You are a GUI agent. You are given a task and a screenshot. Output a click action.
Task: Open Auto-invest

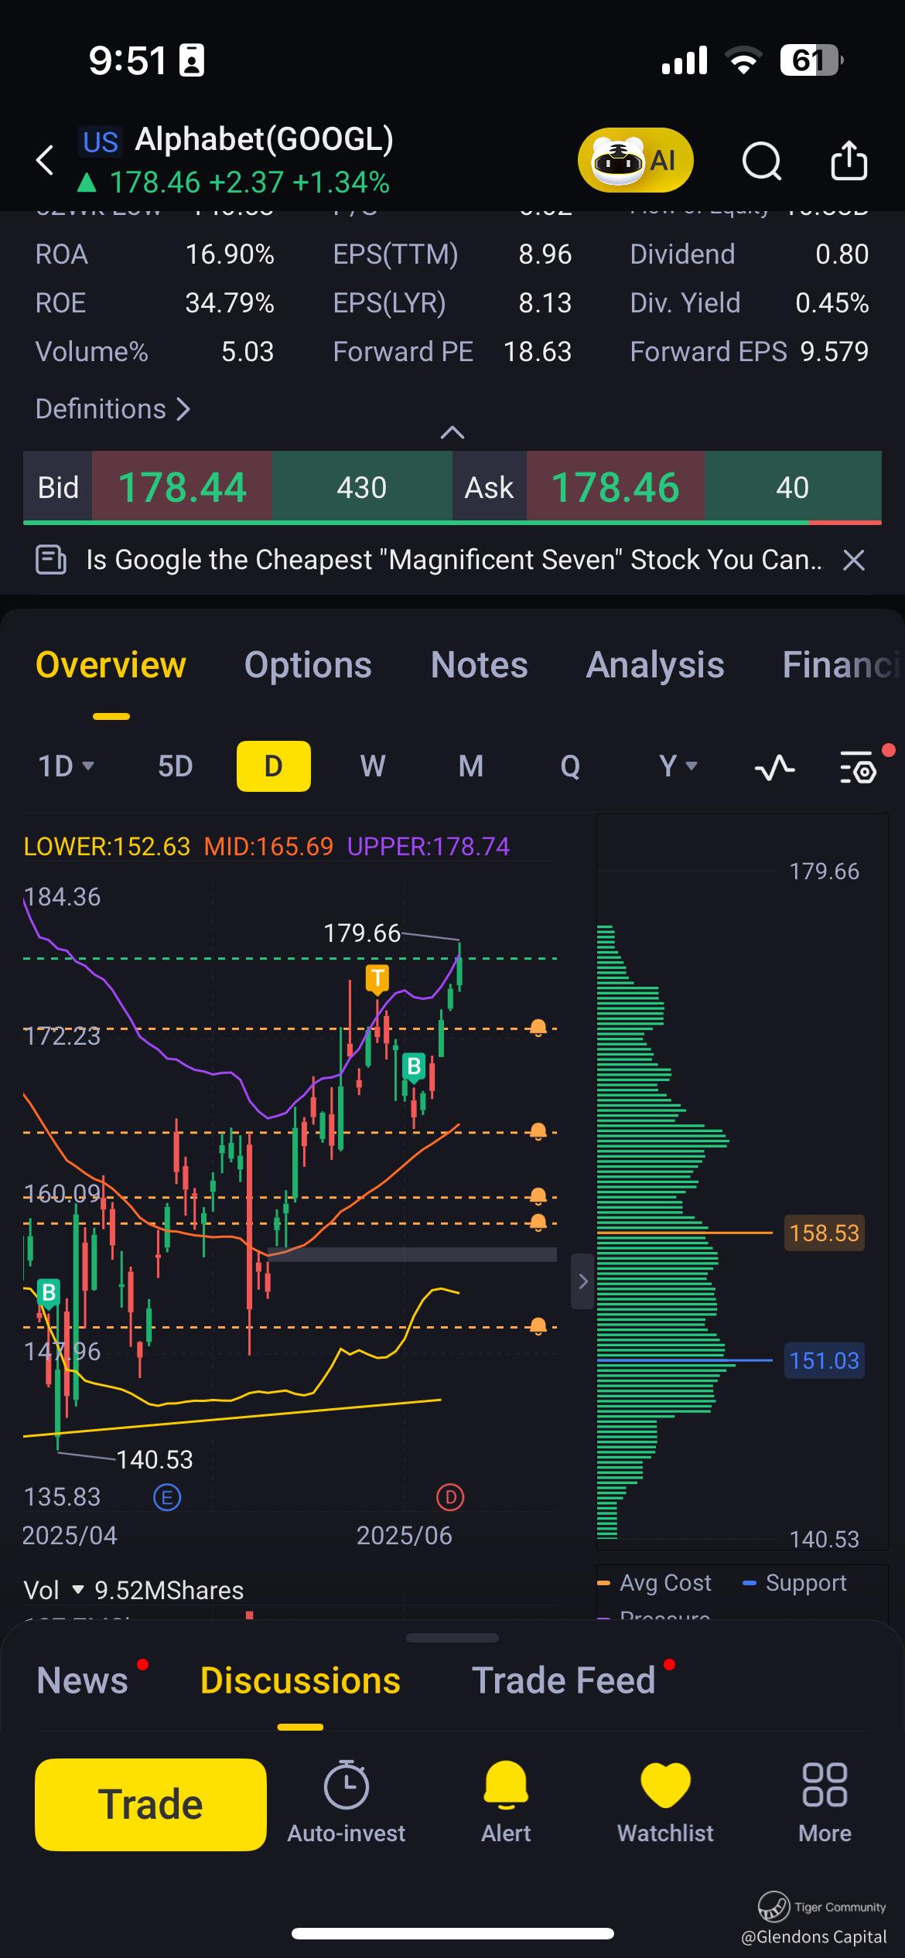tap(346, 1803)
